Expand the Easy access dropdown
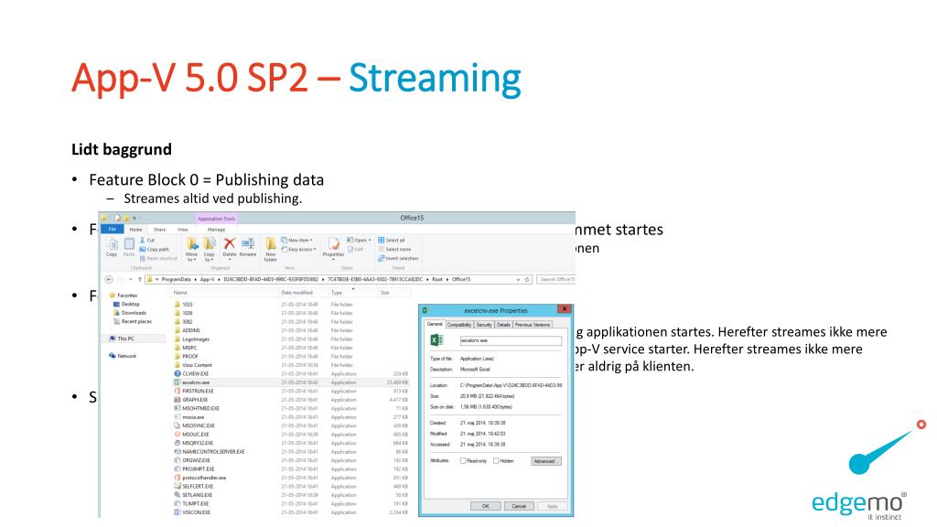 (299, 249)
